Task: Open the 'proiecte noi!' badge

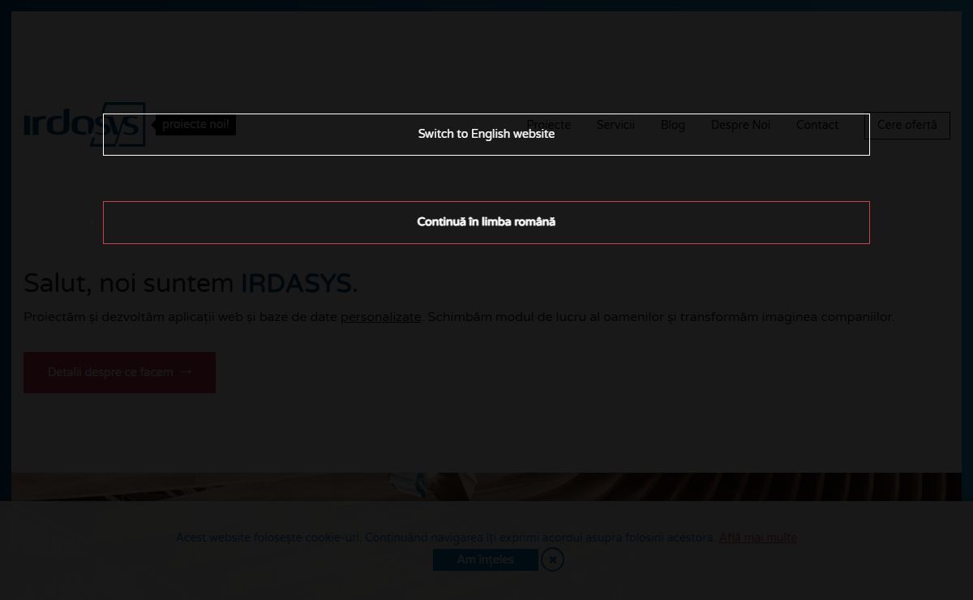Action: point(195,125)
